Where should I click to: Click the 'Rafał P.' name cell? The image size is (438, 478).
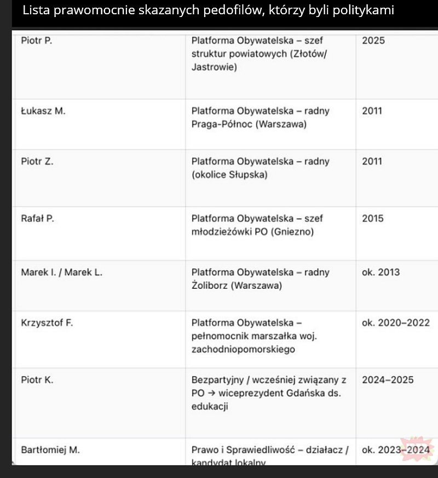[x=37, y=218]
